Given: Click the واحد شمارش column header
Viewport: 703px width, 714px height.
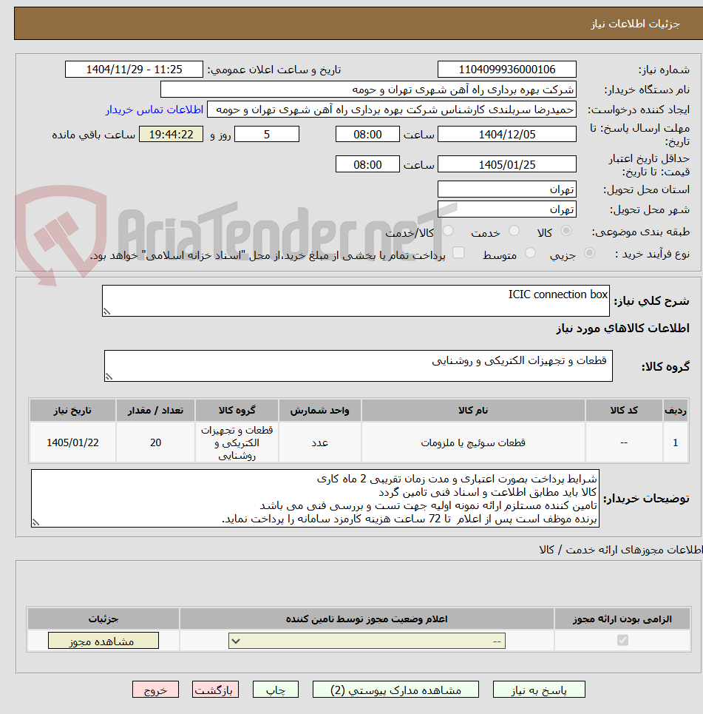Looking at the screenshot, I should click(320, 411).
